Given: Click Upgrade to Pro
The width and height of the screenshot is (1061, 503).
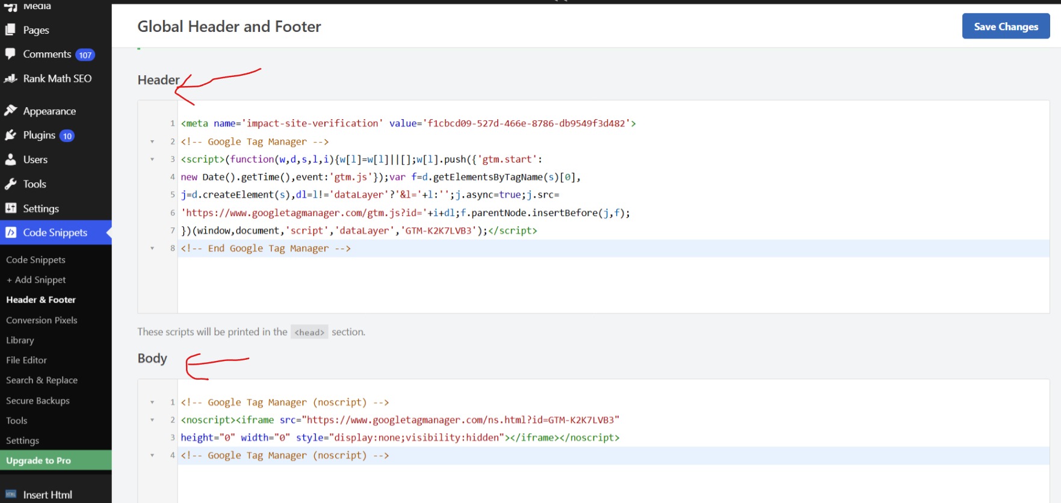Looking at the screenshot, I should point(55,460).
